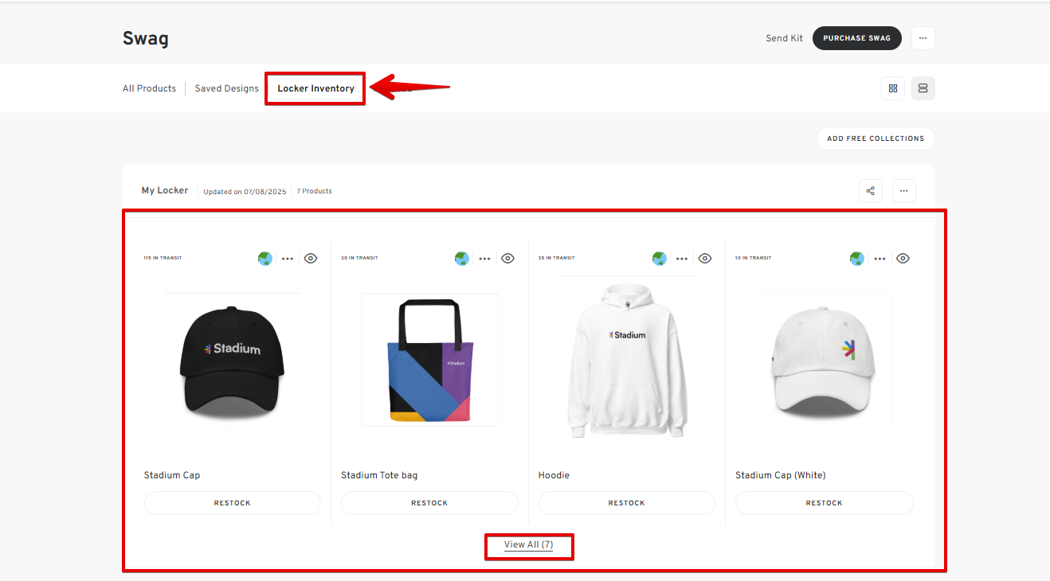Switch to Saved Designs tab
Screen dimensions: 1050x581
click(226, 88)
